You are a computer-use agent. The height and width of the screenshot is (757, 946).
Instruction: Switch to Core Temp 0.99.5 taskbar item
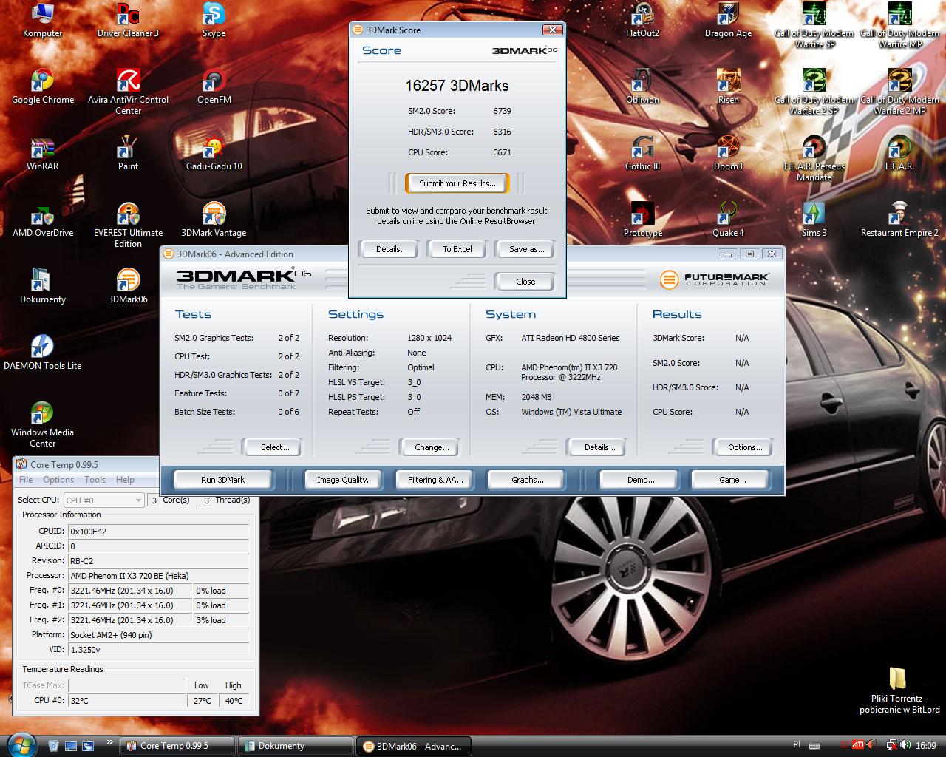click(176, 746)
